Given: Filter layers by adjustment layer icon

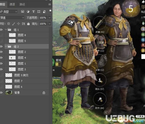Looking at the screenshot, I should [28, 11].
